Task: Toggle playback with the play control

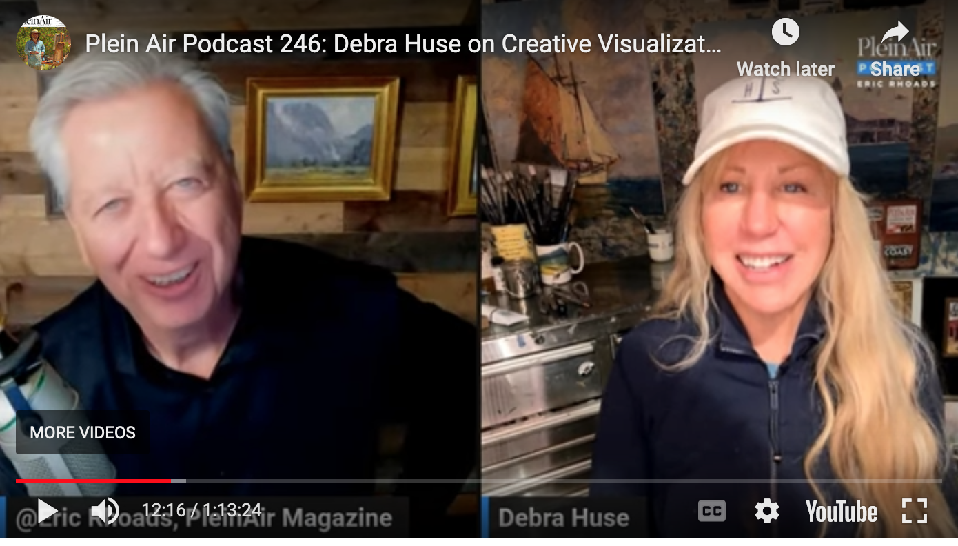Action: 46,510
